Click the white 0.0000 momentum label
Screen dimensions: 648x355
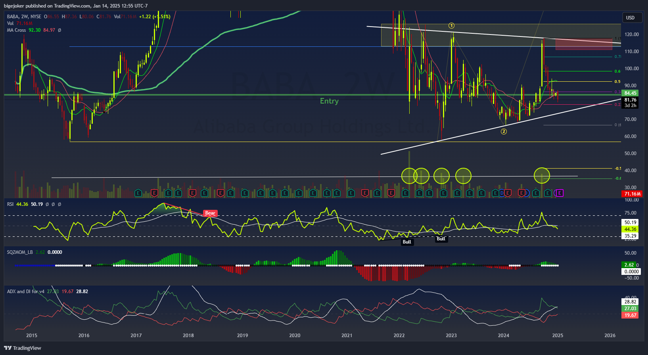tap(631, 272)
